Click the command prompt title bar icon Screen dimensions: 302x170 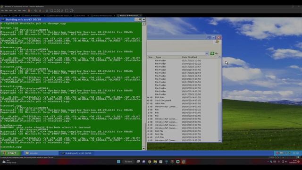(x=3, y=19)
